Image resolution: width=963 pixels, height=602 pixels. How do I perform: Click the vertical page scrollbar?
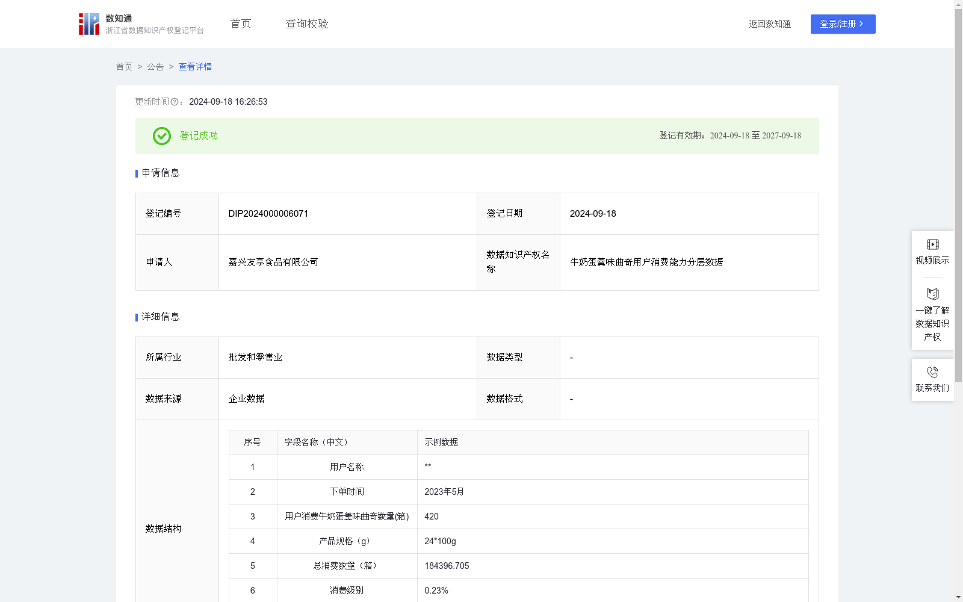[x=958, y=196]
